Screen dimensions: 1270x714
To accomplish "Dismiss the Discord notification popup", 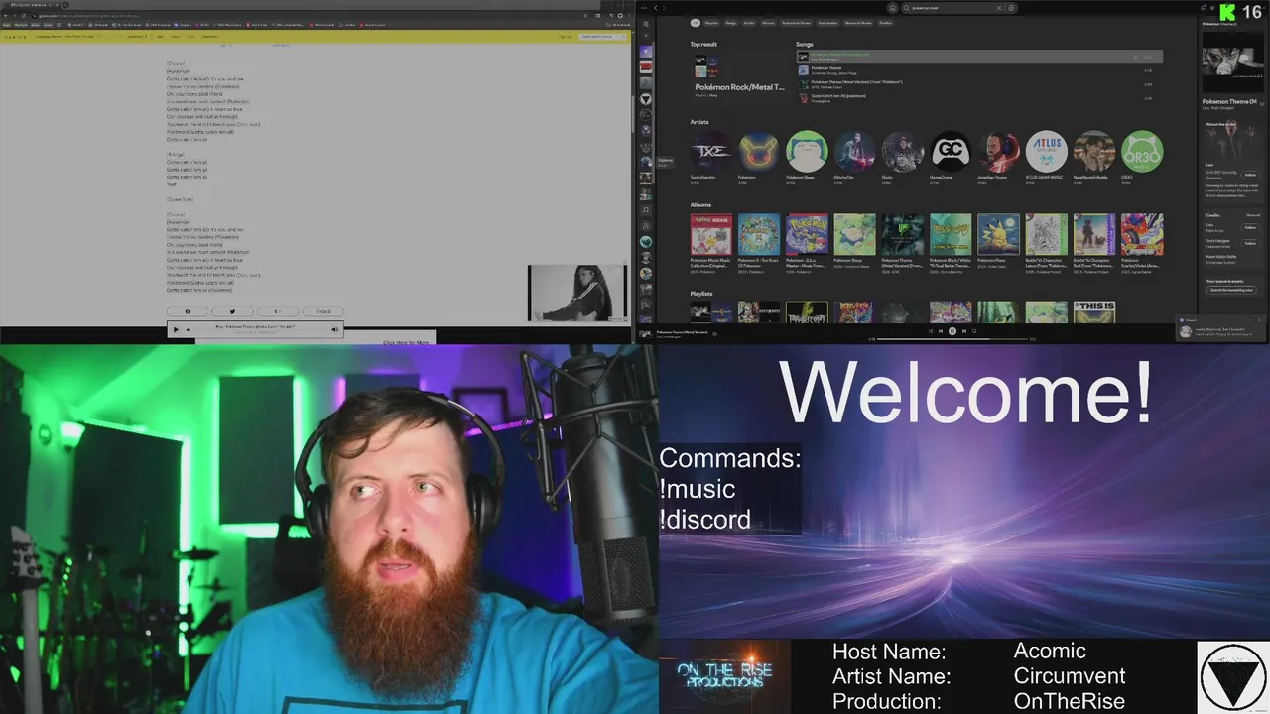I will (1259, 320).
